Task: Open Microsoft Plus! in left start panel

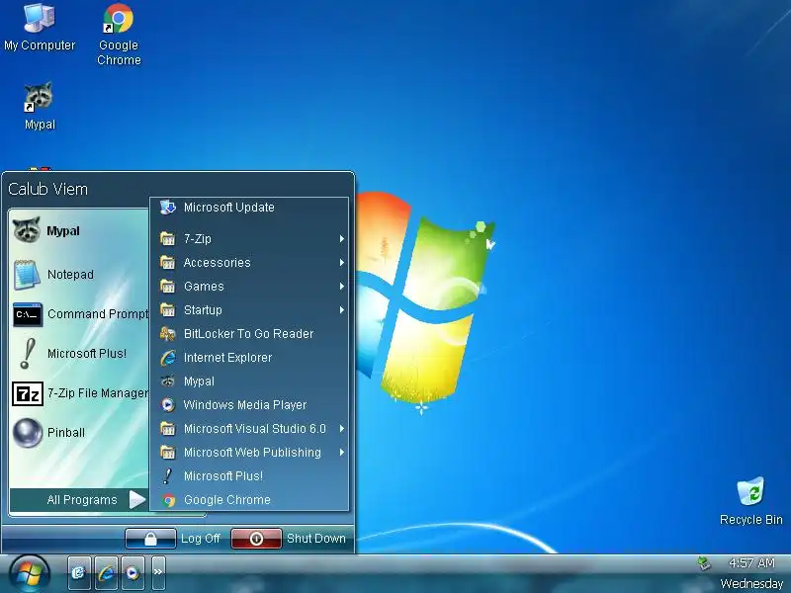Action: 79,354
